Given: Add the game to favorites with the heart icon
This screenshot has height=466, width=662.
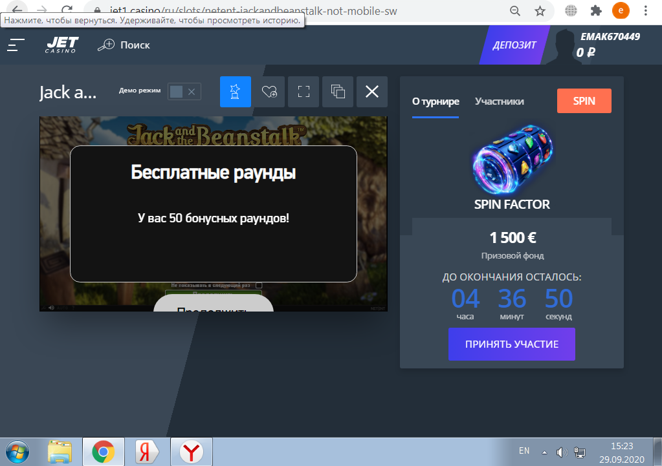Looking at the screenshot, I should click(x=270, y=92).
